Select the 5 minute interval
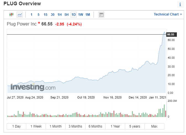 (x=38, y=15)
